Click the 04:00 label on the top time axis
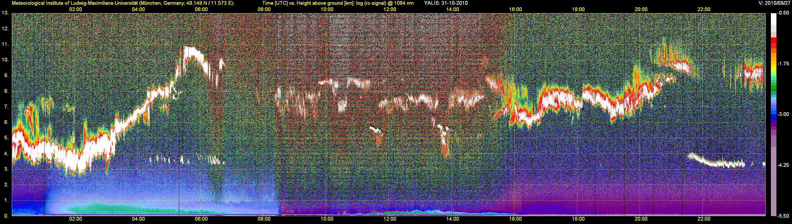Image resolution: width=792 pixels, height=224 pixels. tap(138, 9)
